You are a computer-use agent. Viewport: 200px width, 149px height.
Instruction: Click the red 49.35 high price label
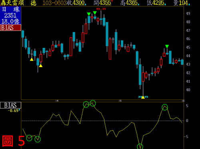coord(101,9)
